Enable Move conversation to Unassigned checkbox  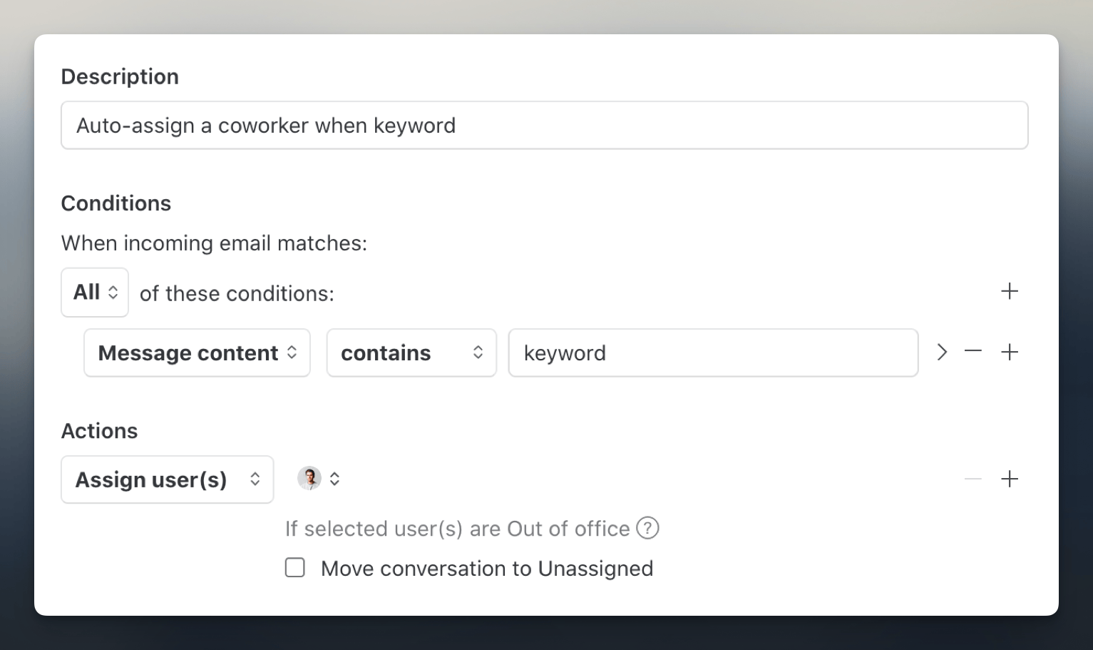(x=294, y=568)
